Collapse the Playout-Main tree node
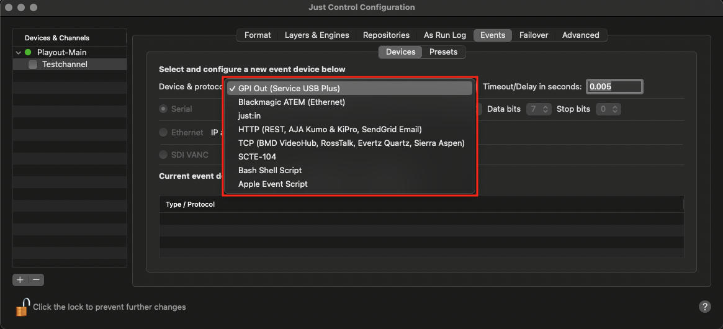The width and height of the screenshot is (723, 329). 19,53
